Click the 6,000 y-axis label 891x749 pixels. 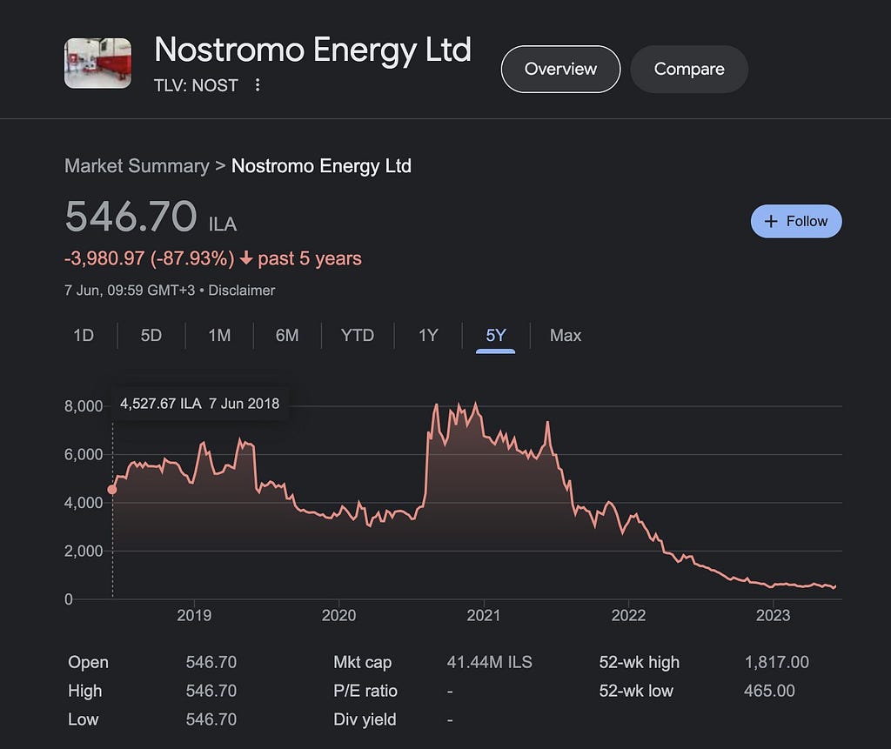tap(84, 455)
